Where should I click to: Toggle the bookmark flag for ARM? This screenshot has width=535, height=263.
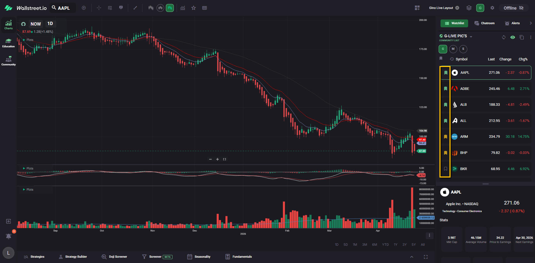pyautogui.click(x=445, y=137)
